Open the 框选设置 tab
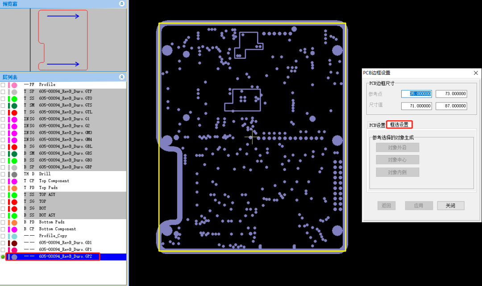 click(399, 125)
